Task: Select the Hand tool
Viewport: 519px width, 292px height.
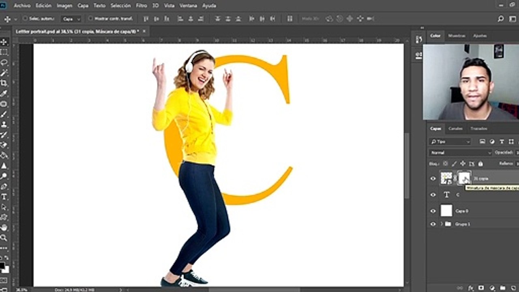Action: [4, 228]
